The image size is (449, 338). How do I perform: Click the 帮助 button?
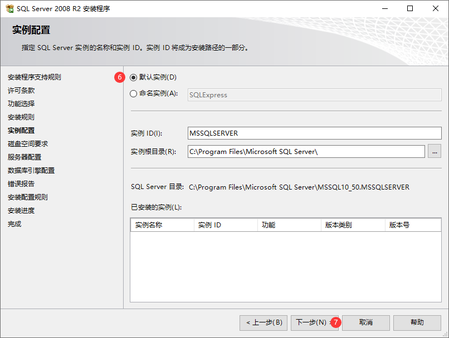[417, 323]
